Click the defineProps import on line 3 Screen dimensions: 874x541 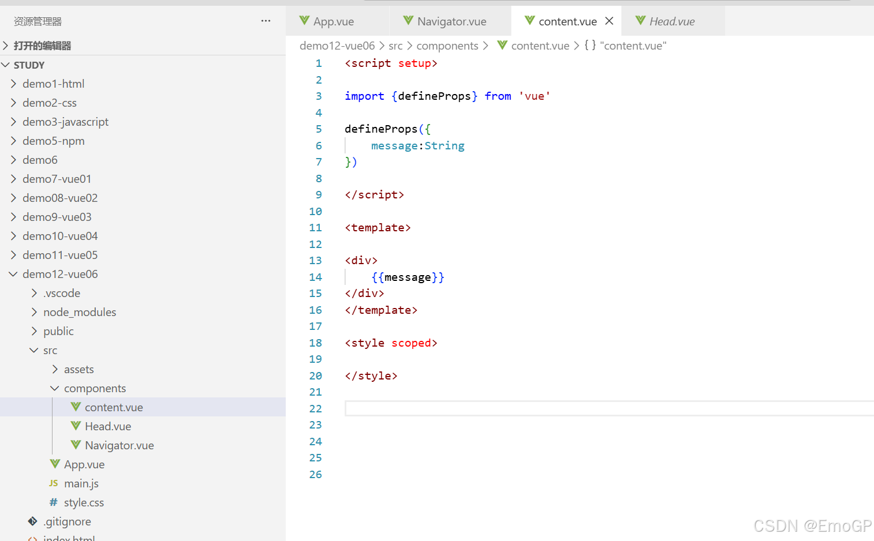(x=435, y=96)
